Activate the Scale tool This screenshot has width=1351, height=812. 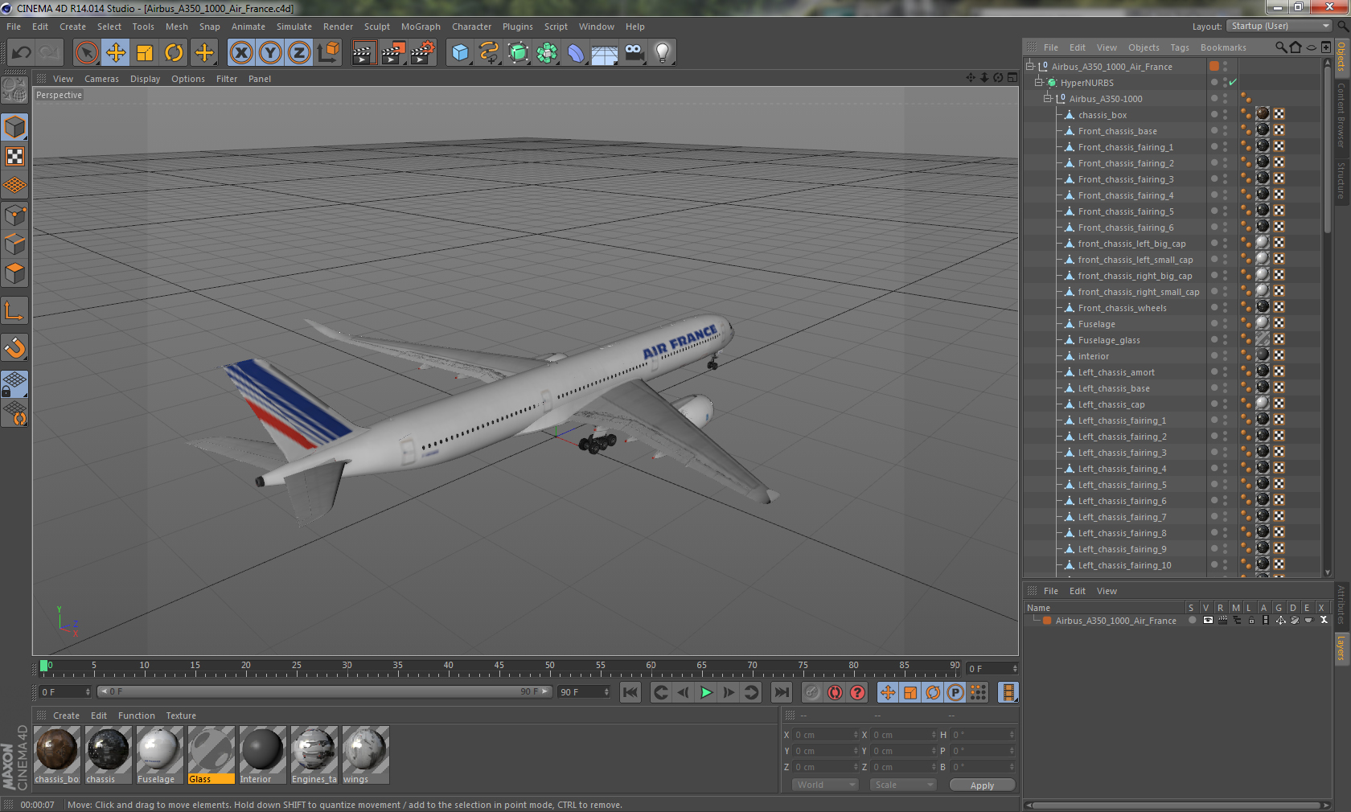pyautogui.click(x=145, y=53)
